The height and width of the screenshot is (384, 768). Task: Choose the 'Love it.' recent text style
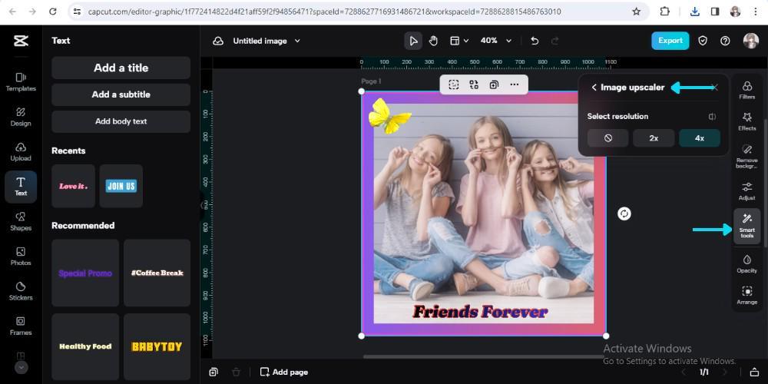click(74, 186)
